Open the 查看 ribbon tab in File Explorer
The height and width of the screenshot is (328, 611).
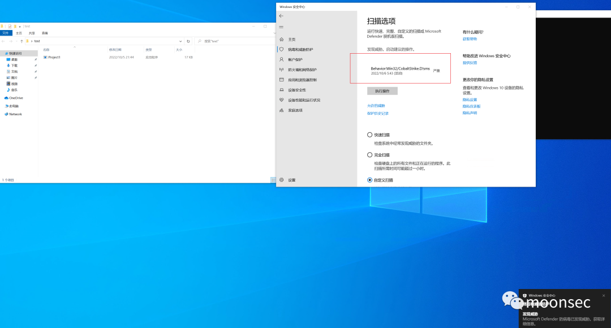click(45, 33)
